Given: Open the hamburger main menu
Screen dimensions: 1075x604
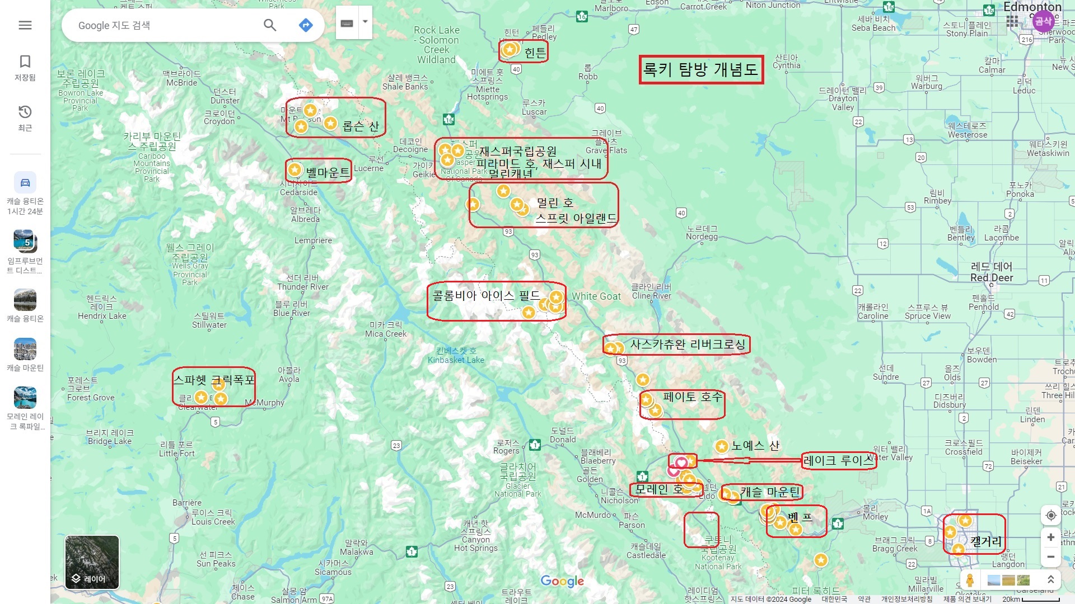Looking at the screenshot, I should 25,25.
